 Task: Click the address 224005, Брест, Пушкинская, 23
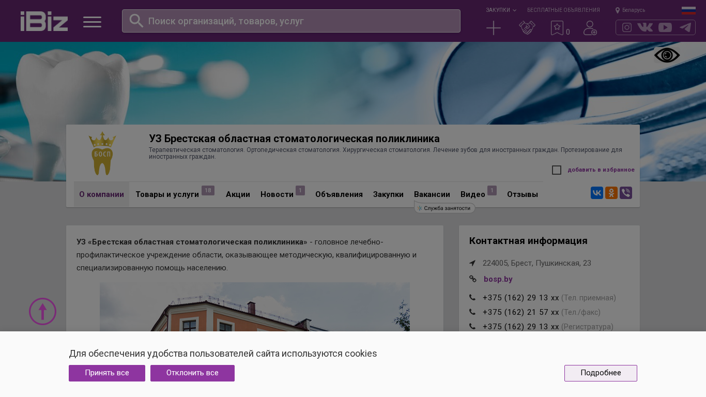(537, 263)
